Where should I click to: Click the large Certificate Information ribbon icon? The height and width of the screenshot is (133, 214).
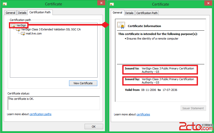point(121,25)
